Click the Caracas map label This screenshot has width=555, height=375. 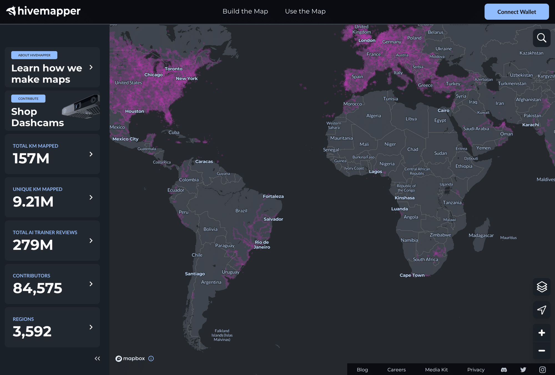[x=204, y=162]
